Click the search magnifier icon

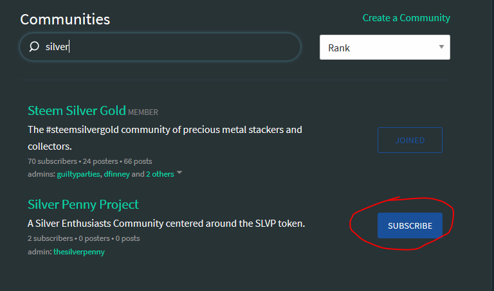click(x=34, y=46)
